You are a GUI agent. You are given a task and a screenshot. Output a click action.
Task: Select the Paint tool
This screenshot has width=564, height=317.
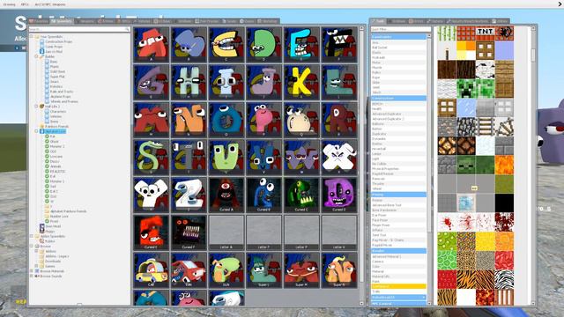click(x=398, y=282)
